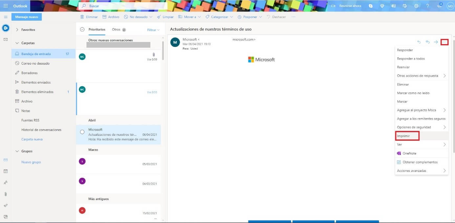Expand Otras acciones de respuesta submenu

(x=422, y=76)
